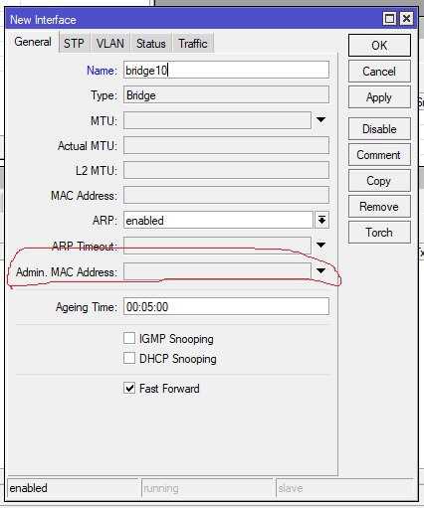Click the 'Name:' field label
Screen dimensions: 424x508
tap(102, 71)
